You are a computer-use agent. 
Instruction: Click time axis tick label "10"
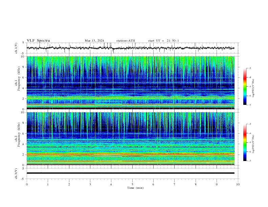[x=238, y=184]
